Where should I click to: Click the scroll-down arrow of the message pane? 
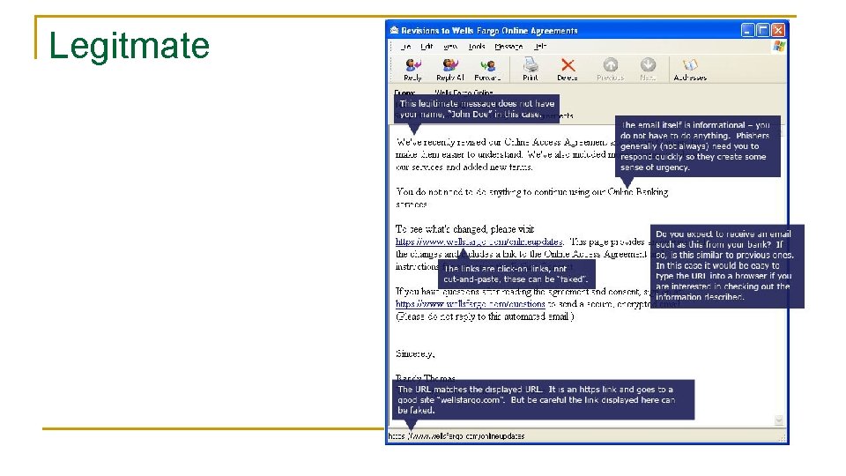[778, 420]
